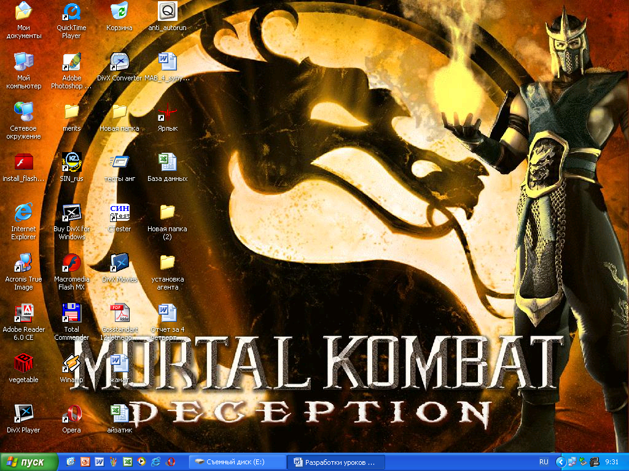
Task: Open Internet Explorer from Quick Launch
Action: click(155, 462)
